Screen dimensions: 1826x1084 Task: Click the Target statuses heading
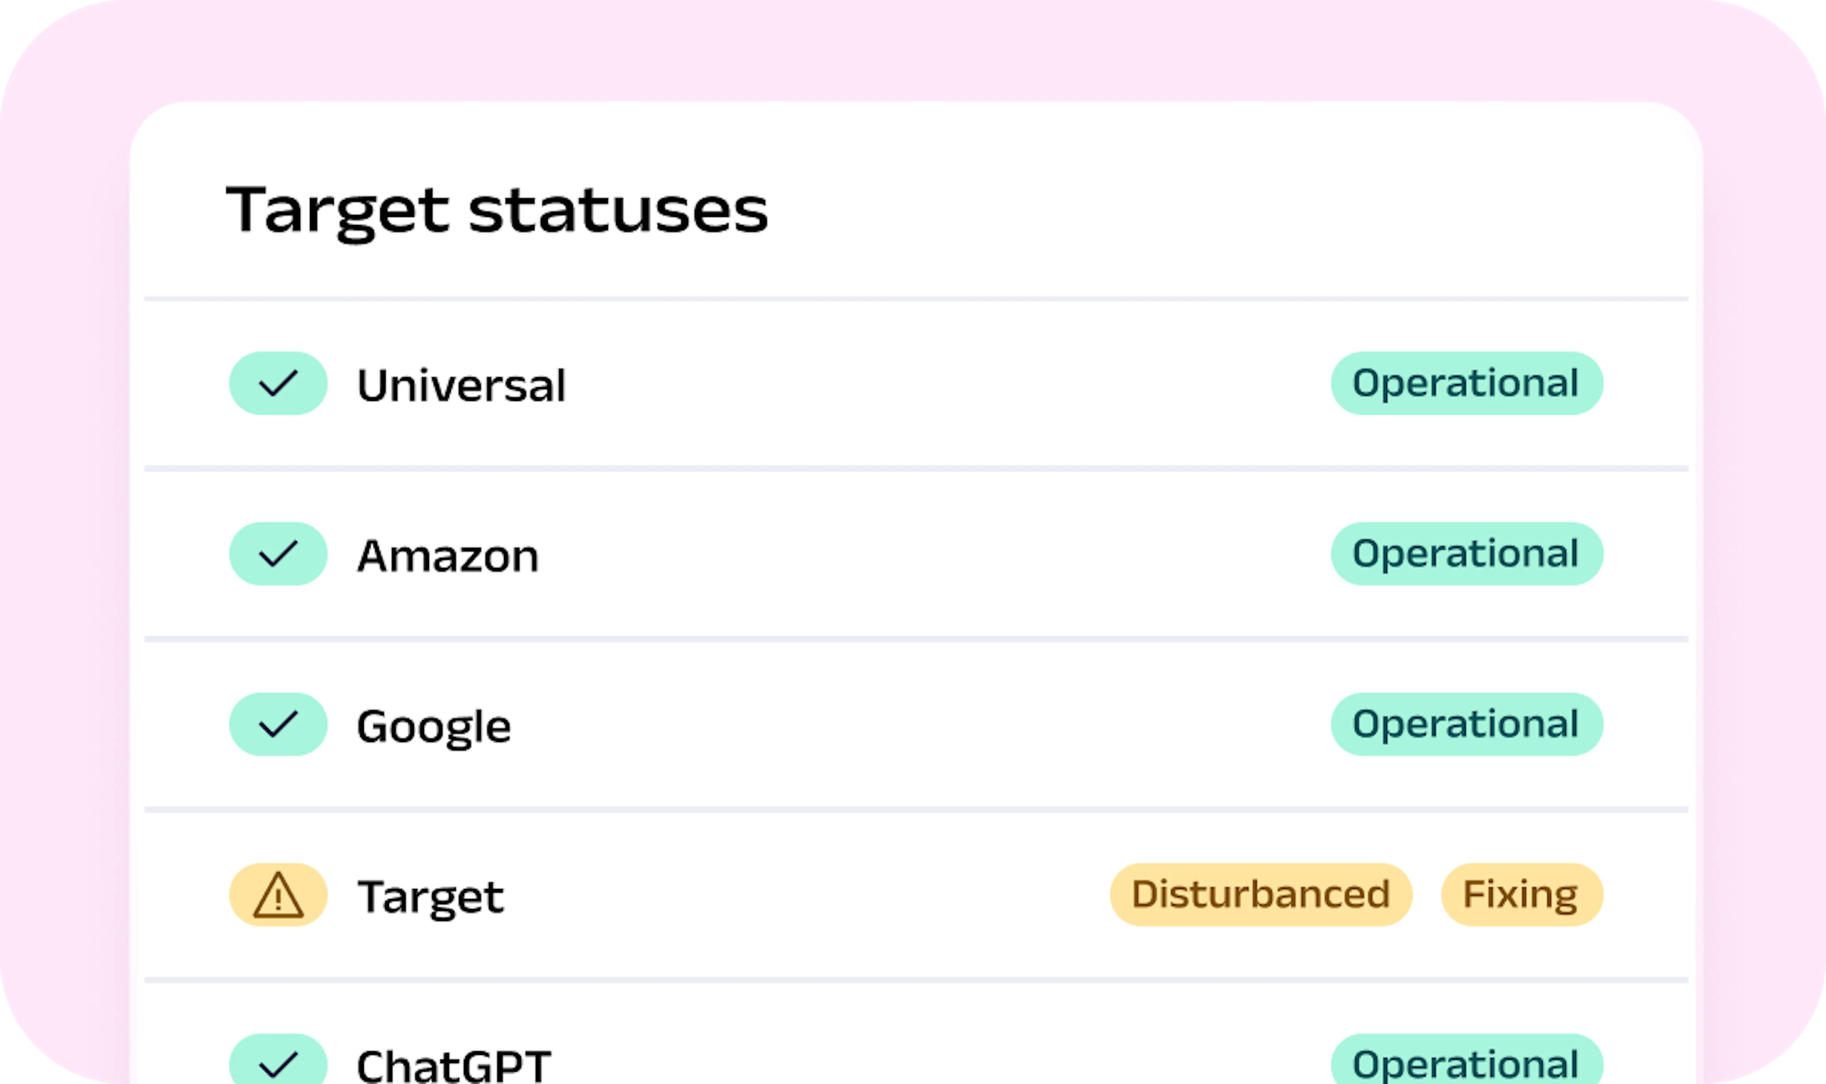click(497, 211)
